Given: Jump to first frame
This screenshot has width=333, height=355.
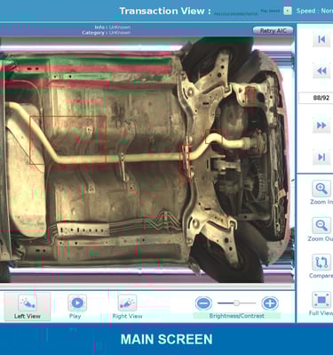Looking at the screenshot, I should click(321, 39).
